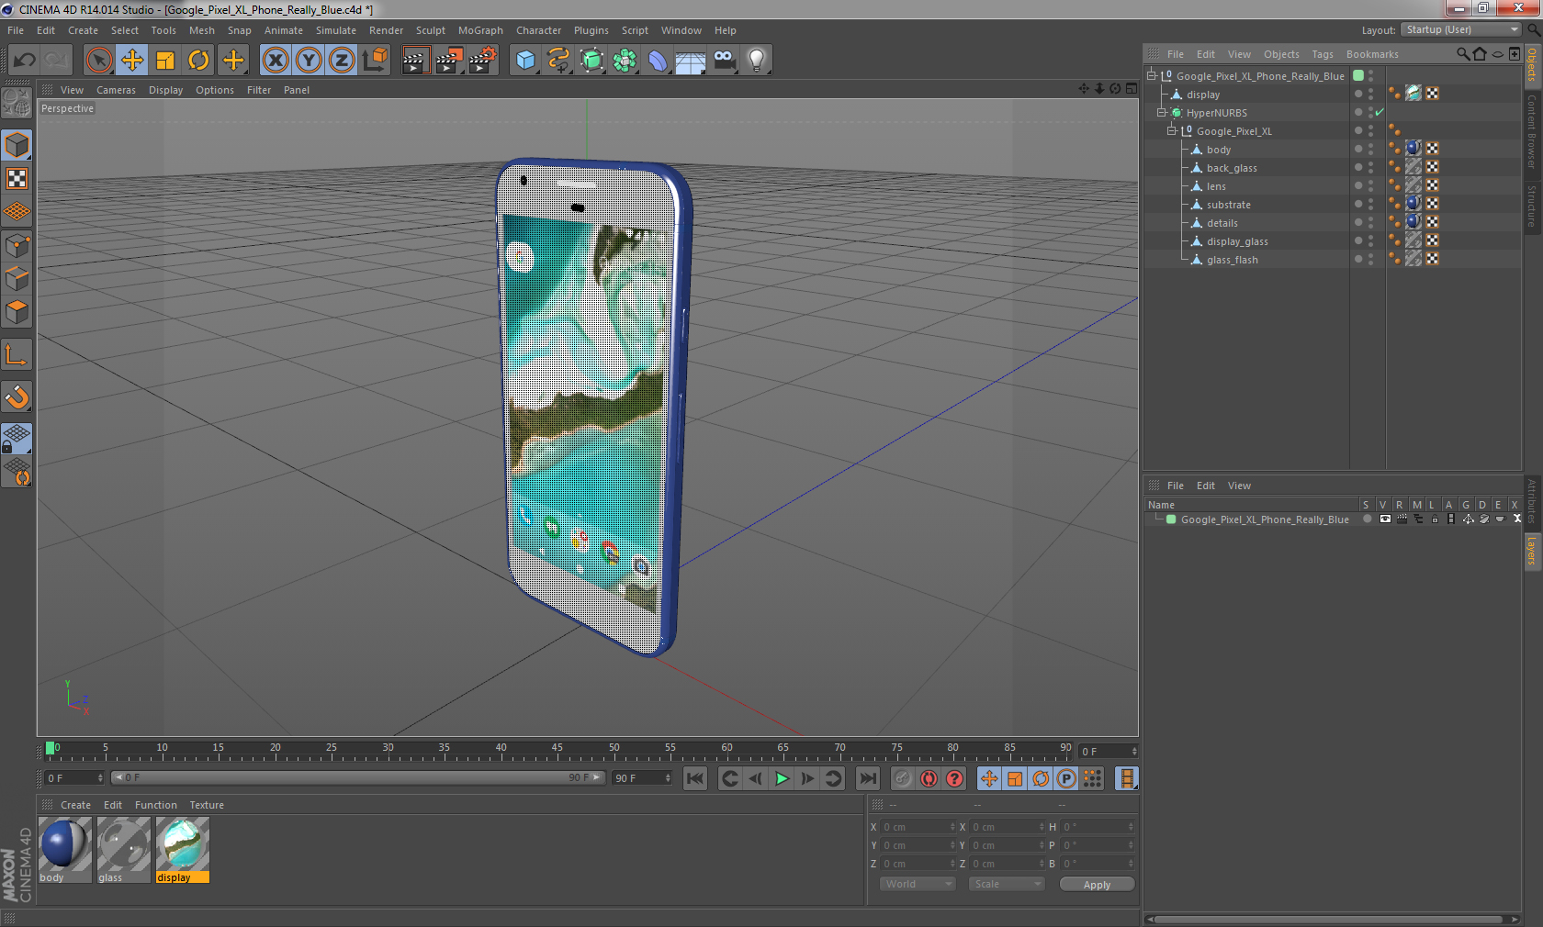Activate the Rotate tool
The width and height of the screenshot is (1543, 927).
pos(198,61)
